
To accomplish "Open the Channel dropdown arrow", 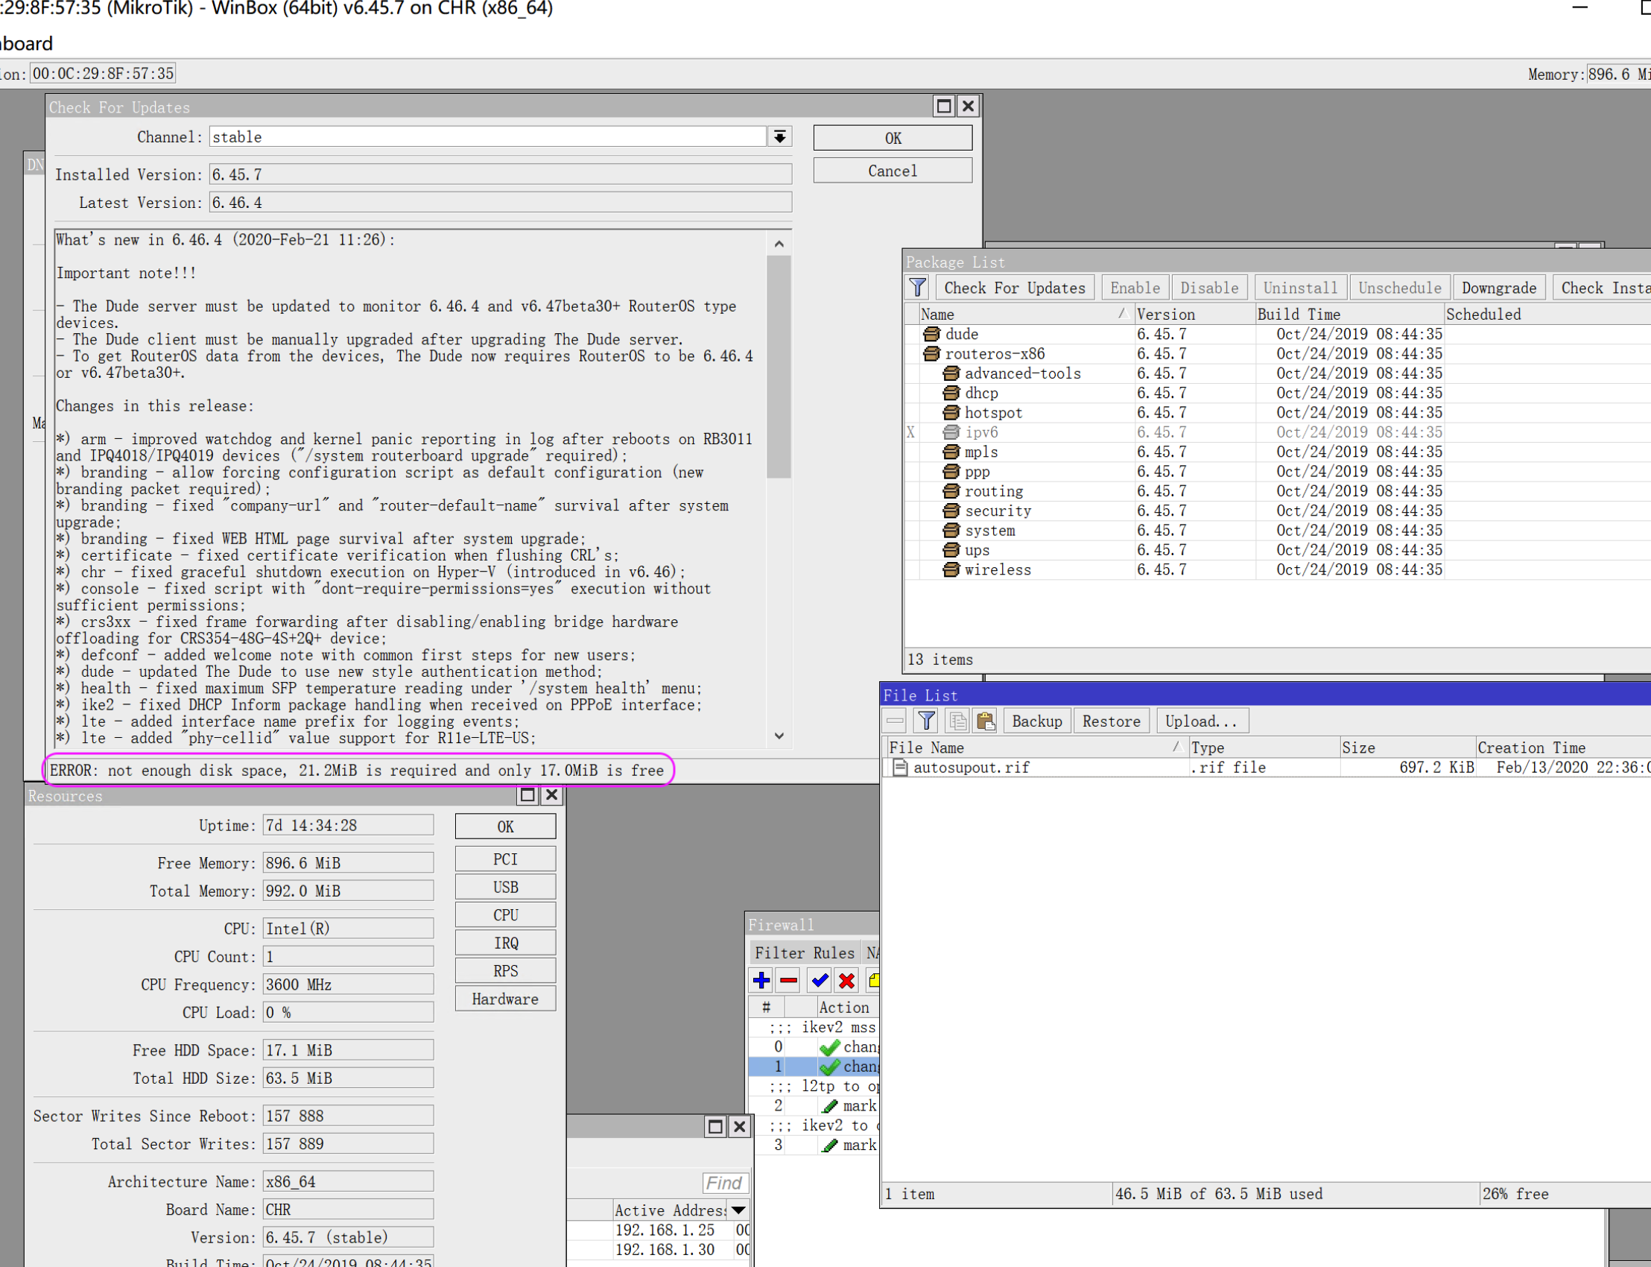I will tap(779, 136).
